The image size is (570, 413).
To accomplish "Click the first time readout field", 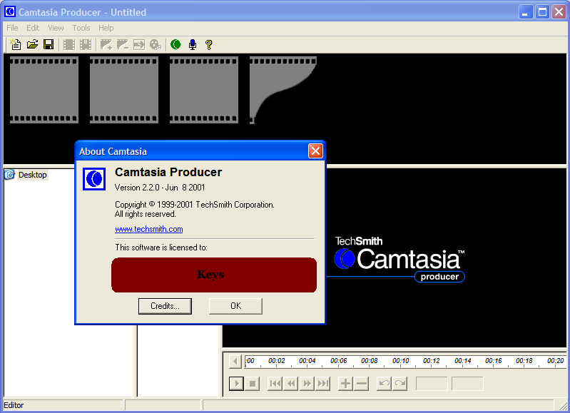I will pos(432,384).
